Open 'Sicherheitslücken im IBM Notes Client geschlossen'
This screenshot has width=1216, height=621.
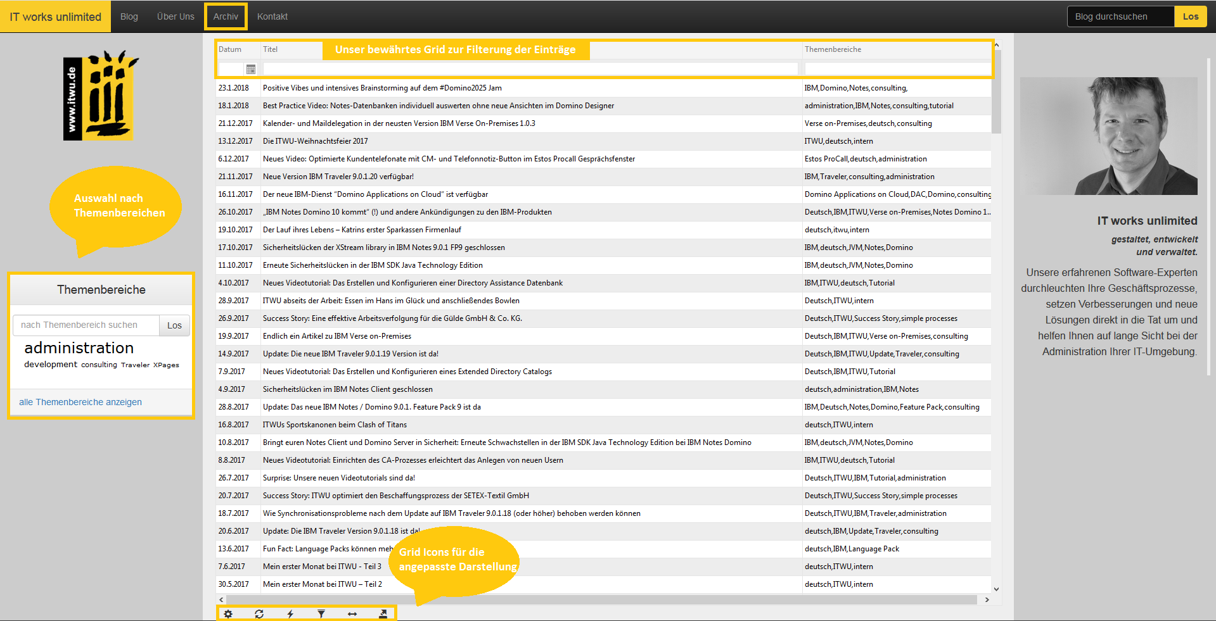click(348, 389)
